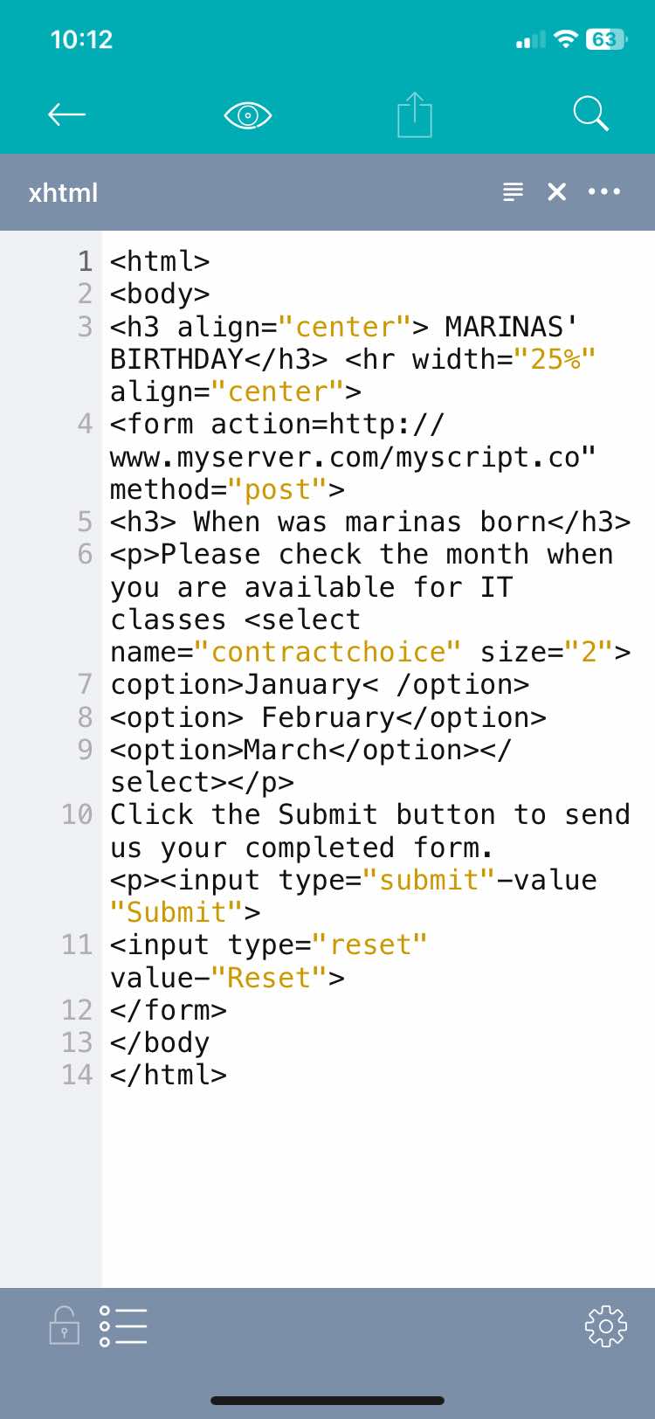
Task: Open the three-dot more options menu
Action: coord(604,191)
